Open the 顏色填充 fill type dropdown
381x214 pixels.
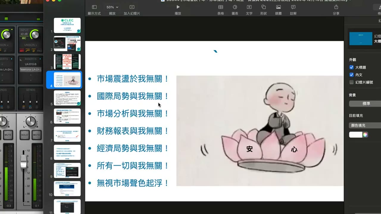[x=365, y=125]
